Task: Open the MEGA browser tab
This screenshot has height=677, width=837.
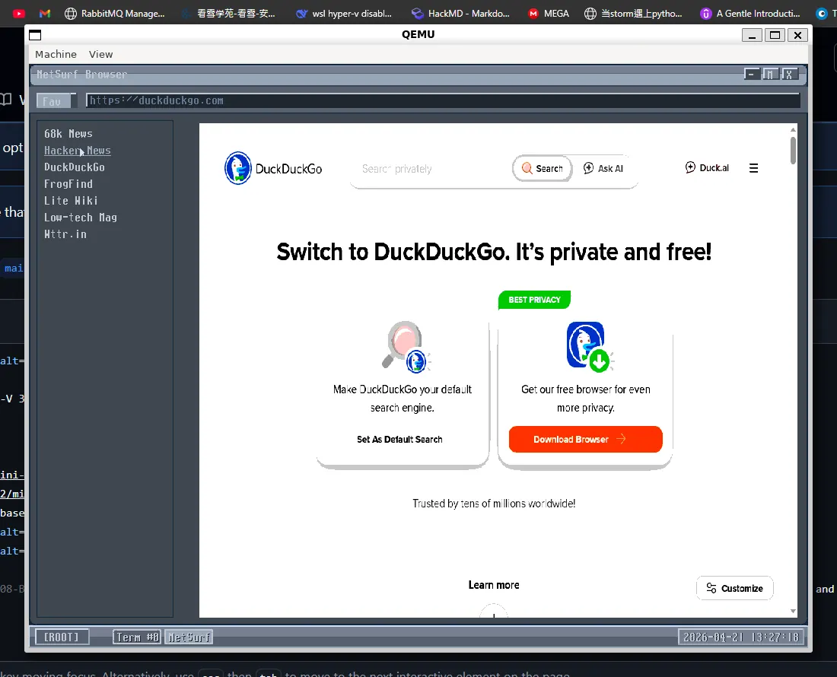Action: pos(549,14)
